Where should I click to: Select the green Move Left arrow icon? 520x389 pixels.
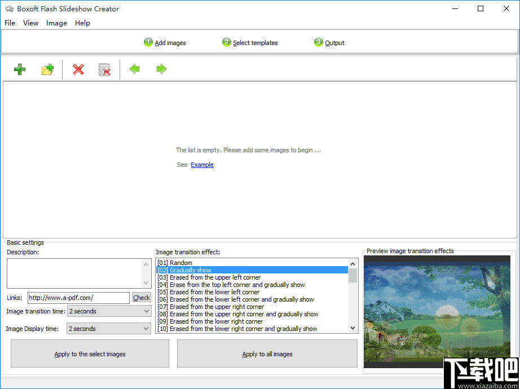point(134,69)
